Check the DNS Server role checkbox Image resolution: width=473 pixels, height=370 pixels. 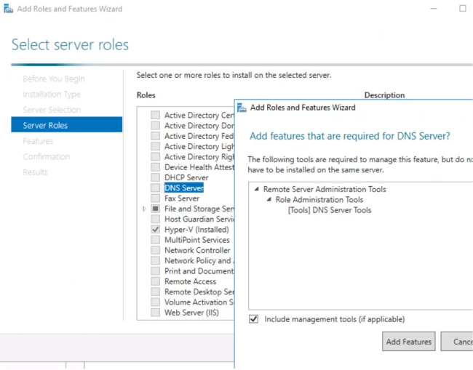pos(155,188)
